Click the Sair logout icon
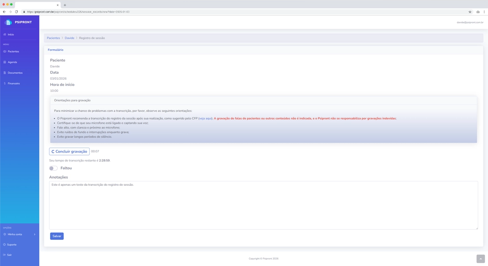Image resolution: width=488 pixels, height=266 pixels. click(5, 255)
